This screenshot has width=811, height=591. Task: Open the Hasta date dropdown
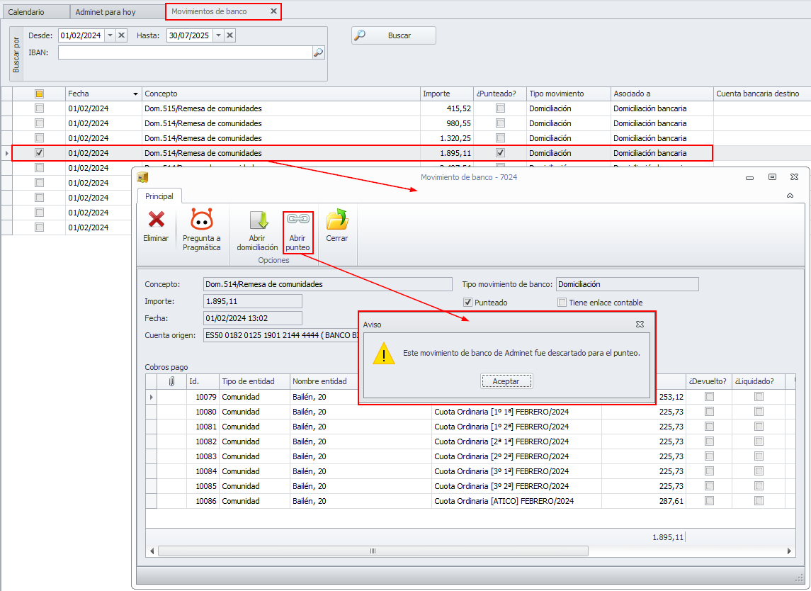(x=219, y=35)
